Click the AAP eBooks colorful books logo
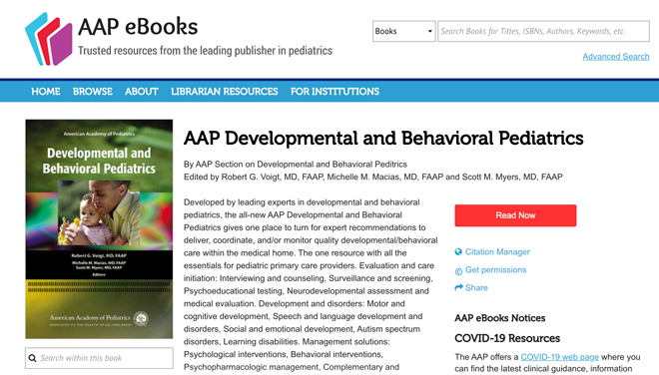Image resolution: width=659 pixels, height=375 pixels. point(48,39)
